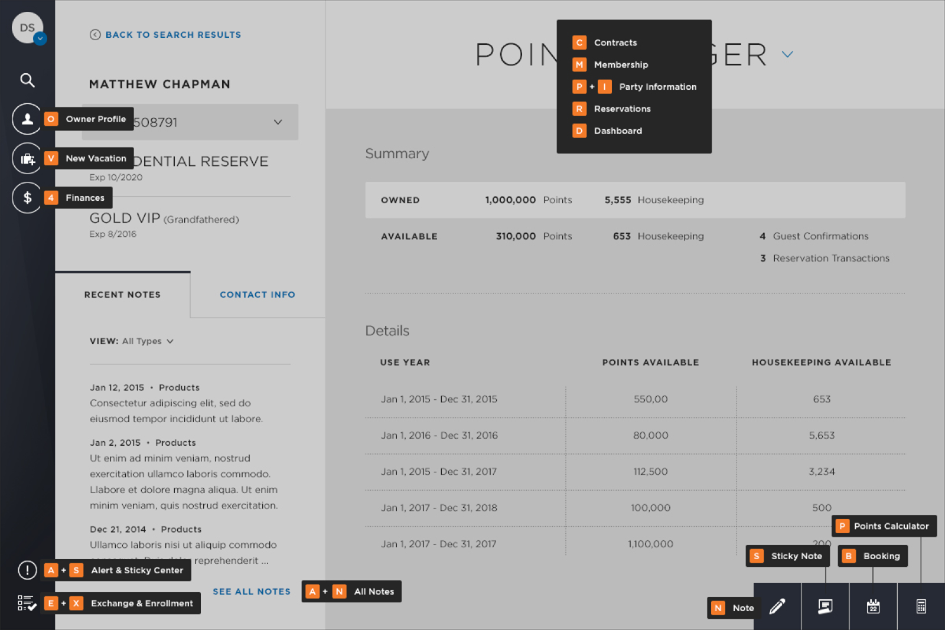Click the Booking calendar icon
The image size is (945, 630).
pos(872,606)
